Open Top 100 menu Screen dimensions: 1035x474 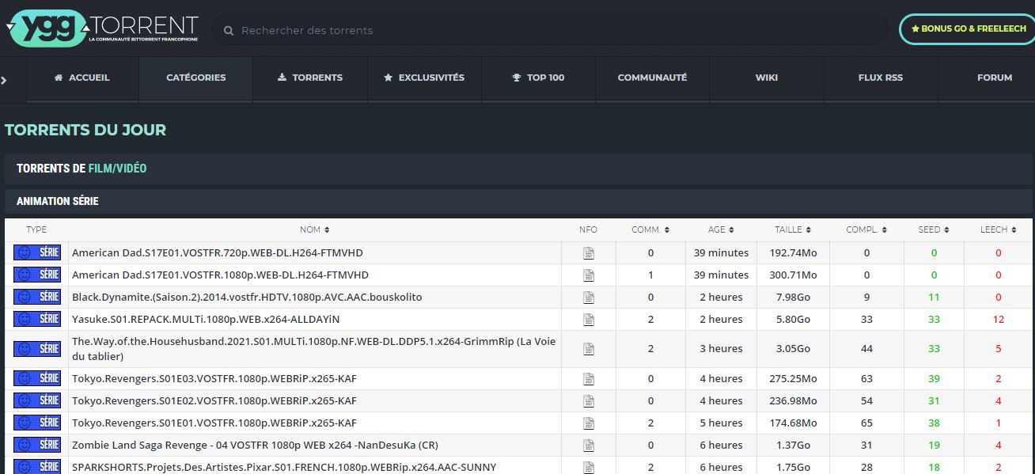[538, 78]
